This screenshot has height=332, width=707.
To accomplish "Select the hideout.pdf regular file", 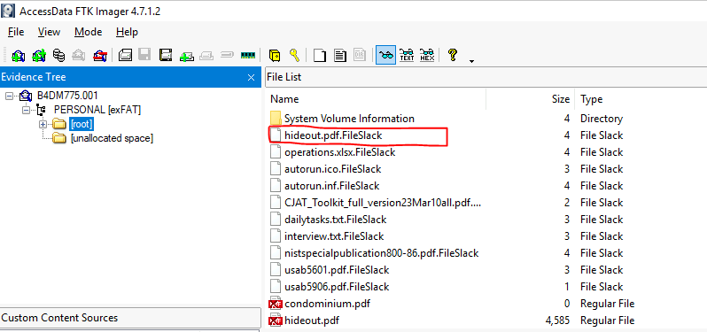I will tap(312, 320).
